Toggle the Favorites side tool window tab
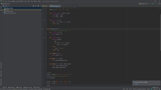This screenshot has width=161, height=90. (1, 73)
